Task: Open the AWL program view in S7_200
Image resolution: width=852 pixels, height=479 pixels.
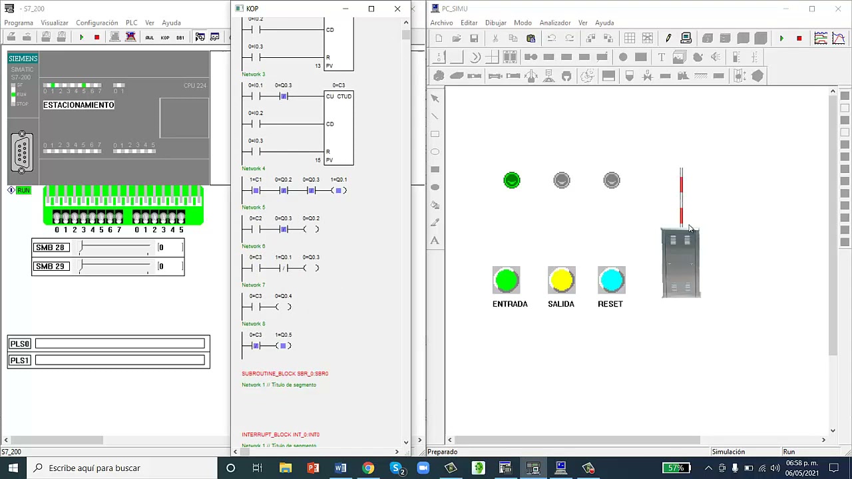Action: [149, 37]
